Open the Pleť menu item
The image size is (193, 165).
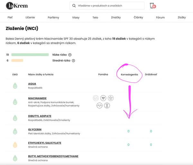[11, 18]
